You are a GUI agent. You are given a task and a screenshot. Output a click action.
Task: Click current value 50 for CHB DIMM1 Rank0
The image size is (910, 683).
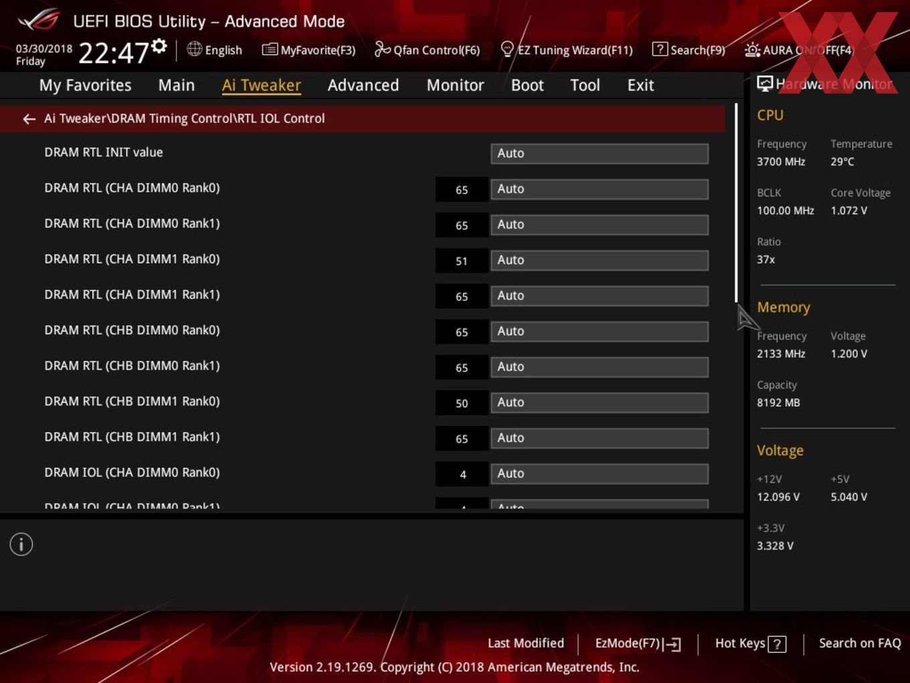pos(462,403)
